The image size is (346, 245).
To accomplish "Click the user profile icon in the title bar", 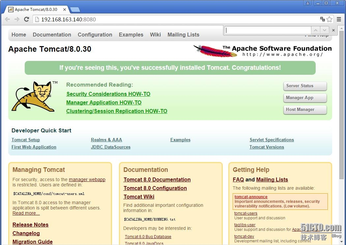I will pos(307,3).
